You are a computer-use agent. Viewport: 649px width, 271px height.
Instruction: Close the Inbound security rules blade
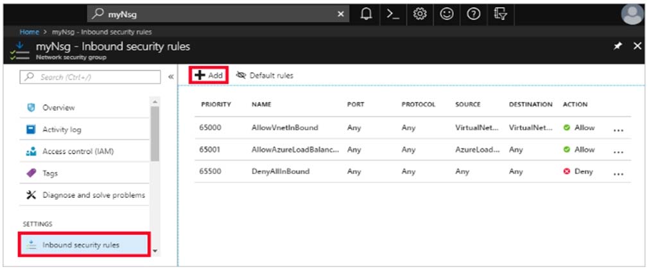pyautogui.click(x=637, y=46)
